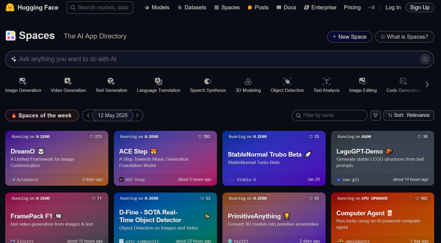Open the Sort: Relevance dropdown
Viewport: 441px width, 243px height.
coord(409,115)
